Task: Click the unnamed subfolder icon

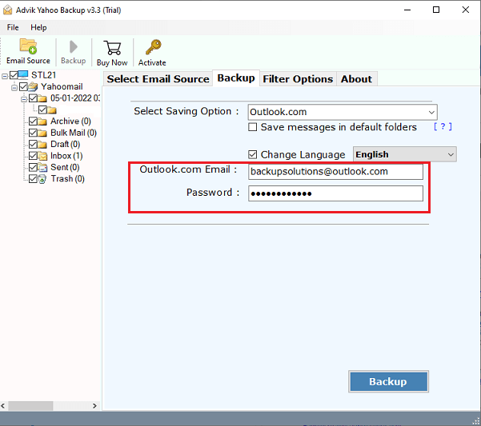Action: pyautogui.click(x=52, y=110)
